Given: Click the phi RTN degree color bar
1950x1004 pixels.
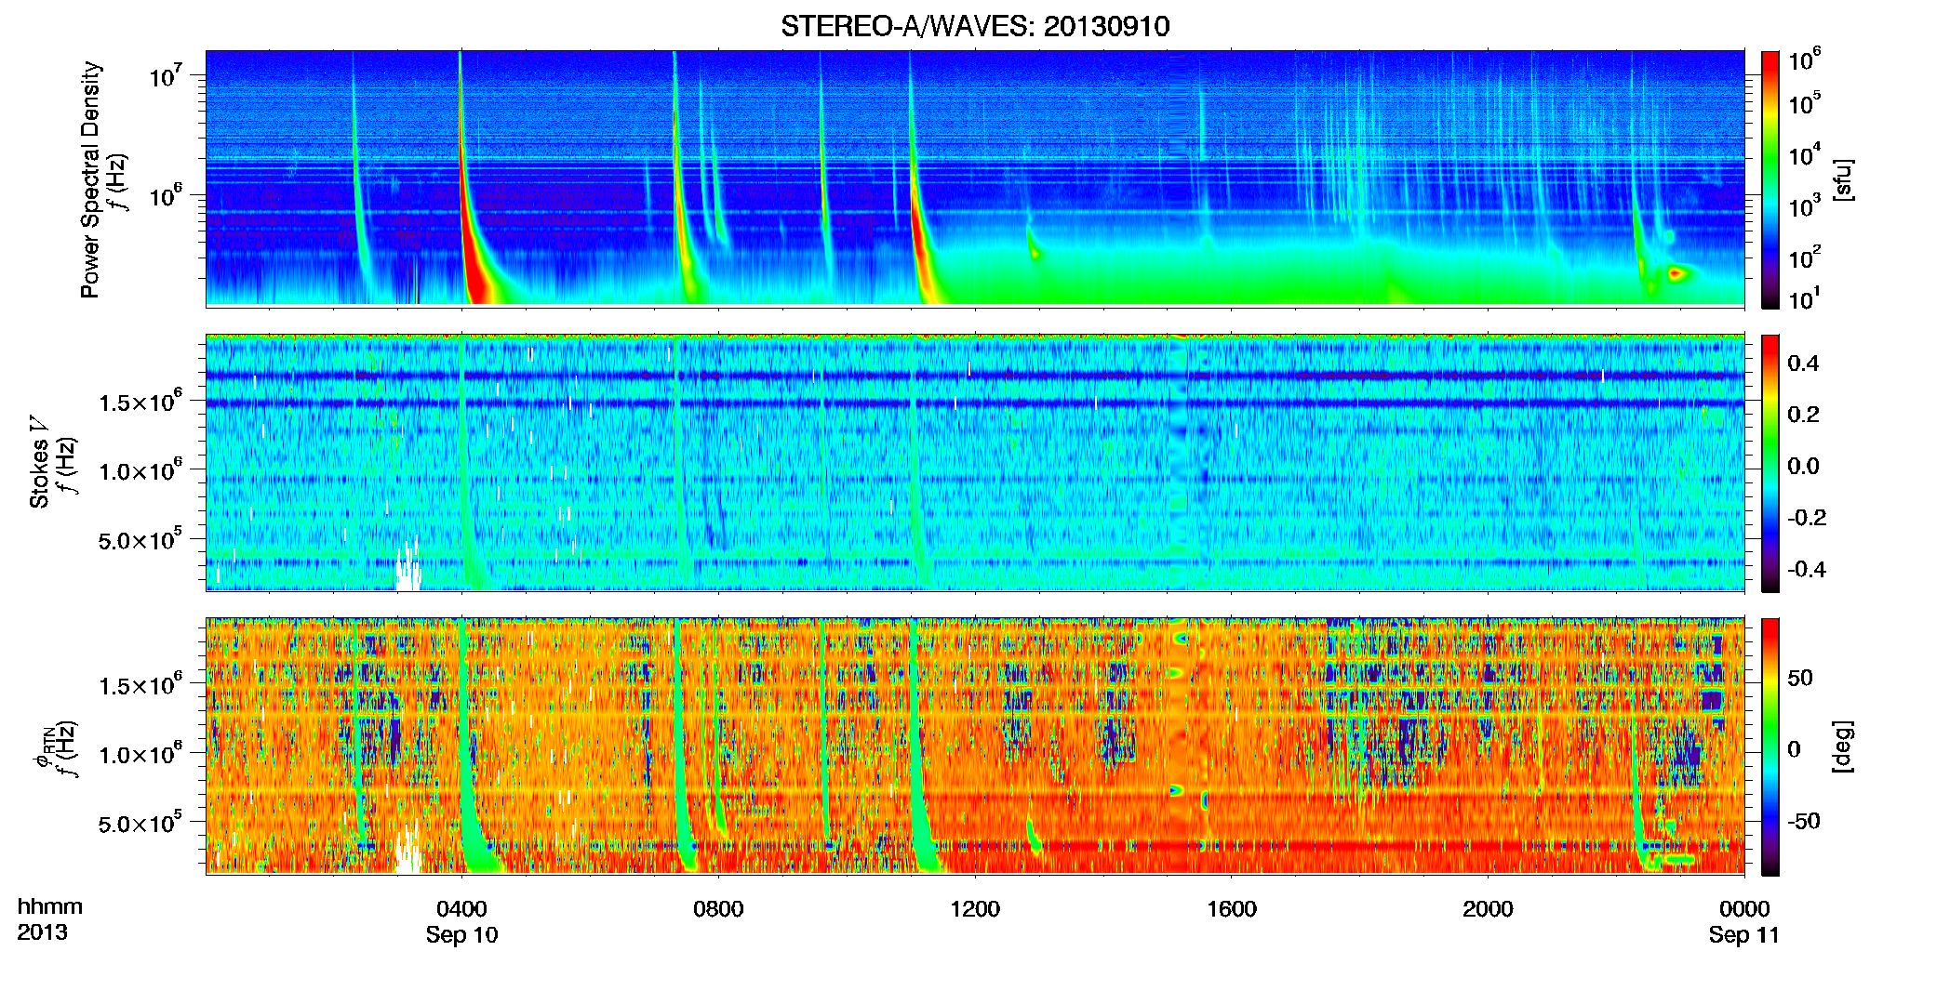Looking at the screenshot, I should coord(1770,746).
